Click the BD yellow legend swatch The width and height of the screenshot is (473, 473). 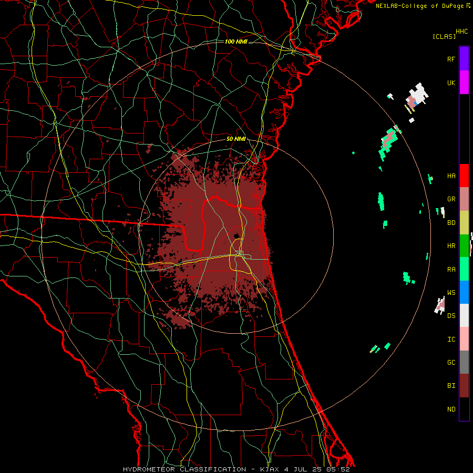click(x=464, y=222)
